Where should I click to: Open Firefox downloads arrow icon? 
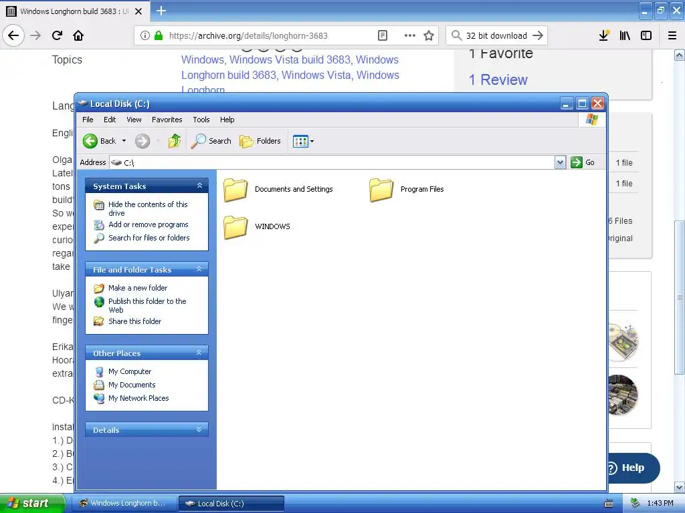click(x=604, y=36)
